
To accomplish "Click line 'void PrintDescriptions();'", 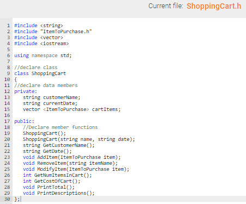I will pyautogui.click(x=59, y=193).
